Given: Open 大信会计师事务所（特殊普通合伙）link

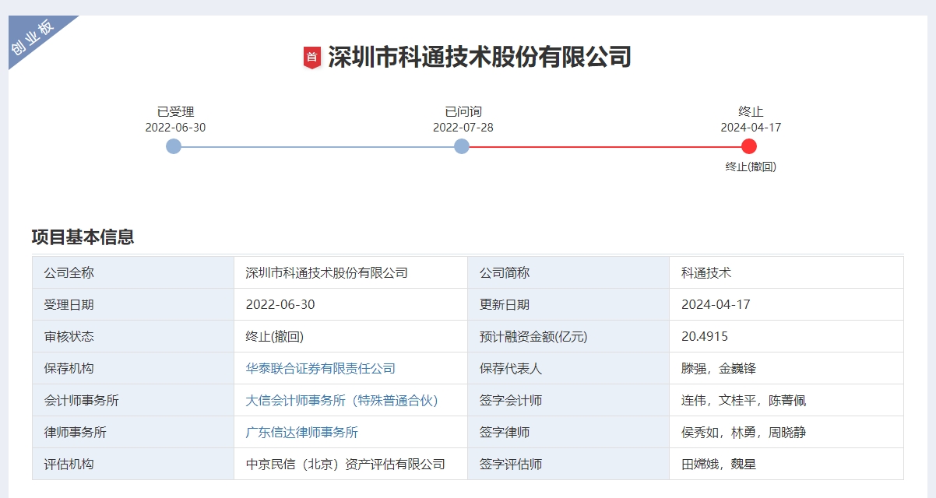Looking at the screenshot, I should (x=343, y=401).
